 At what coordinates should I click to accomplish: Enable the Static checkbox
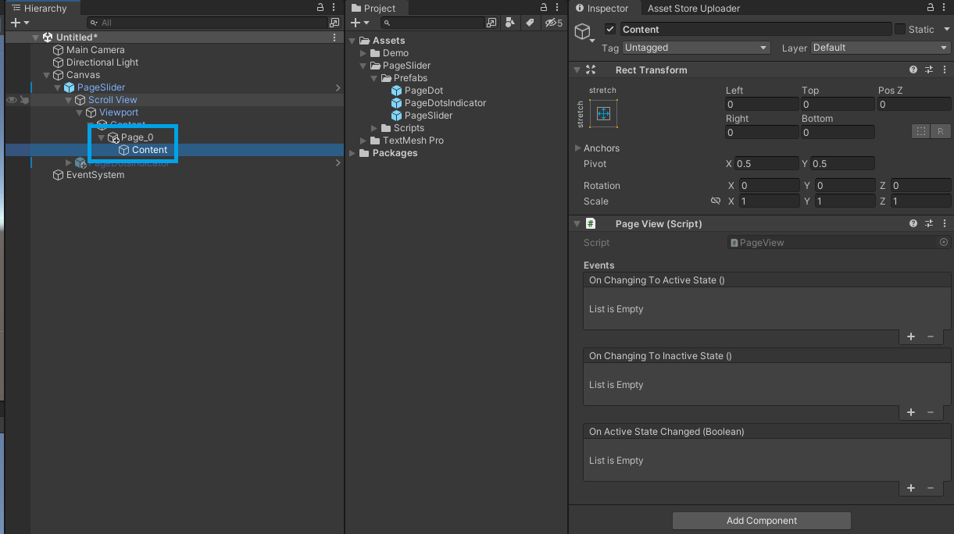click(x=900, y=29)
